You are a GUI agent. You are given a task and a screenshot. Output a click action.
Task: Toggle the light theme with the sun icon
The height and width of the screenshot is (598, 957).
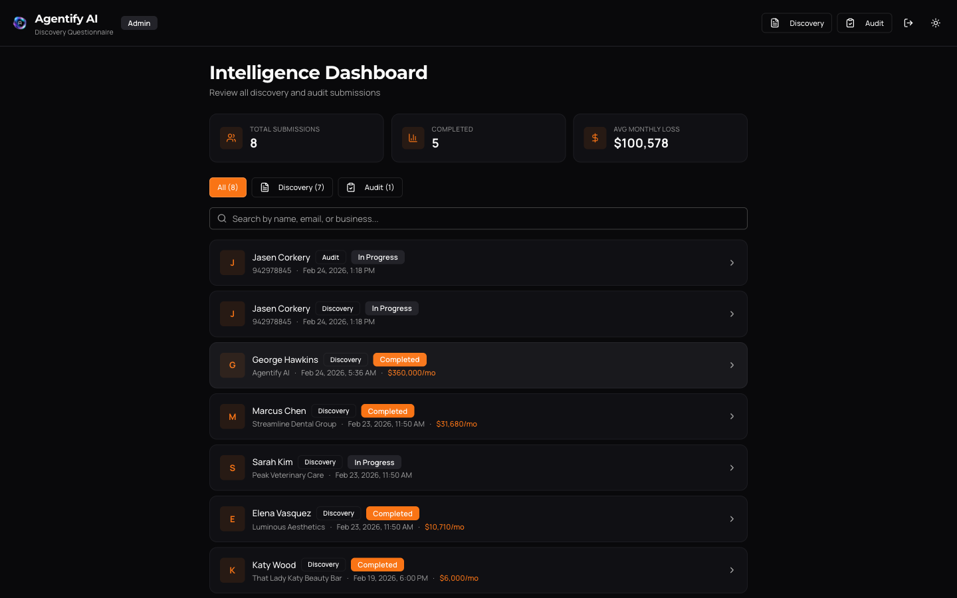pos(936,23)
